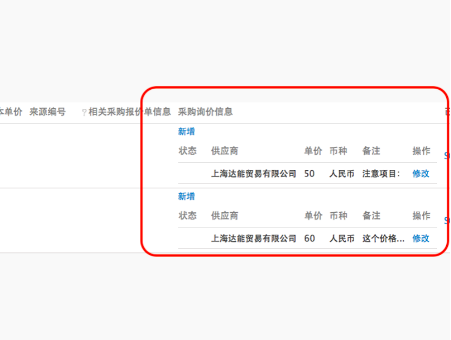
Task: Click the 采购询价信息 column header
Action: [x=205, y=112]
